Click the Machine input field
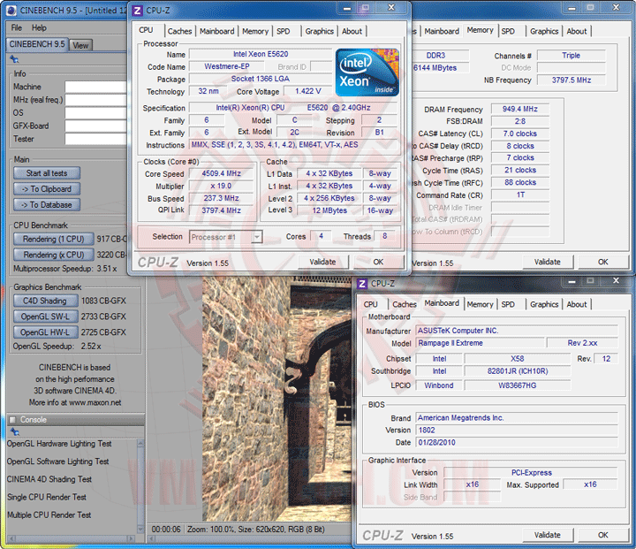 tap(95, 88)
